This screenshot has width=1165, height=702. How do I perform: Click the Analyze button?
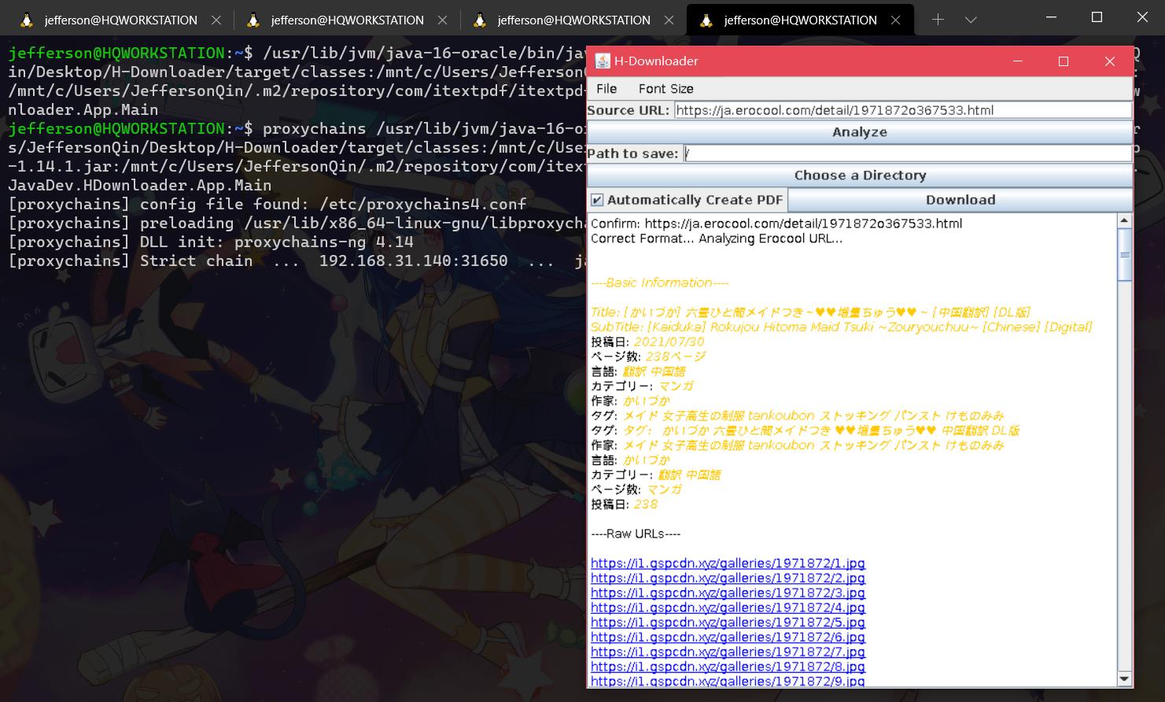[x=860, y=132]
